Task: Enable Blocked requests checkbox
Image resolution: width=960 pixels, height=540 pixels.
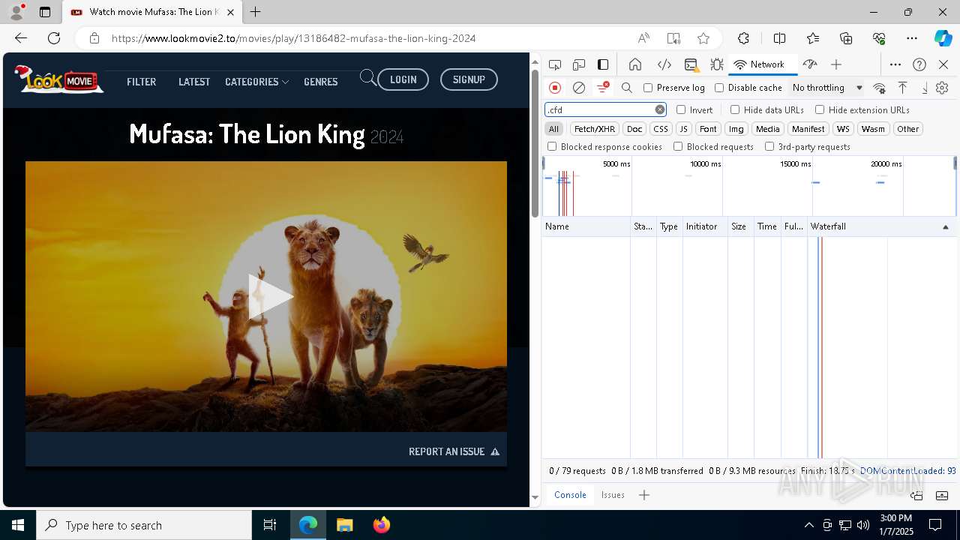Action: (x=678, y=147)
